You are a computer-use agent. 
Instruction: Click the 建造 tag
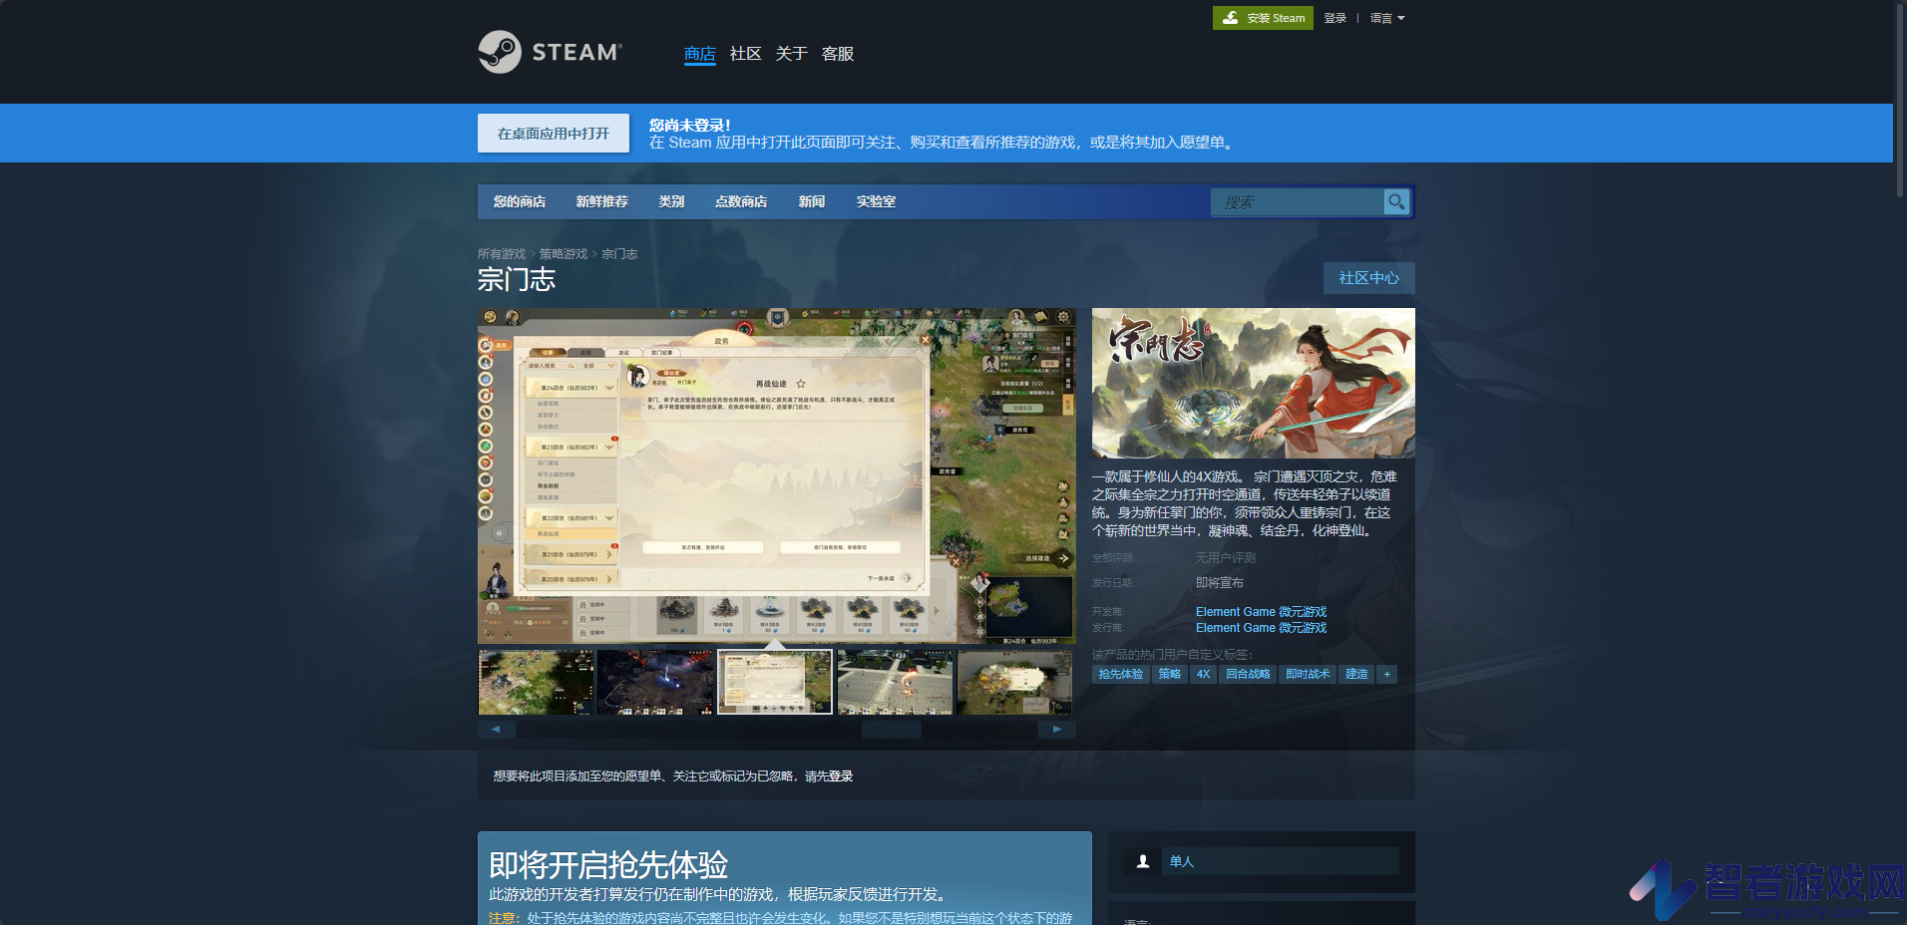point(1356,675)
